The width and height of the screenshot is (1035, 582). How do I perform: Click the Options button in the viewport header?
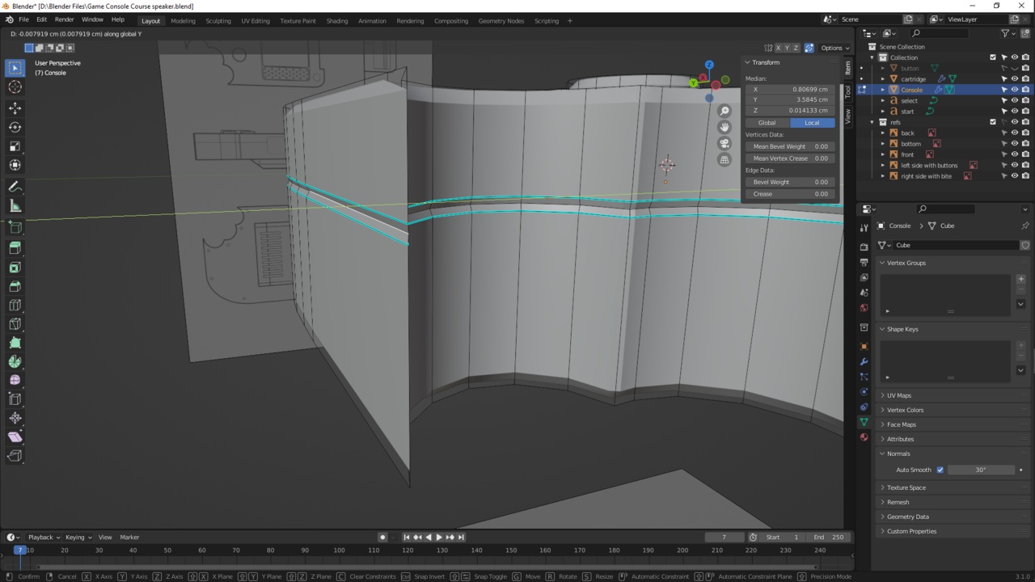click(x=833, y=47)
